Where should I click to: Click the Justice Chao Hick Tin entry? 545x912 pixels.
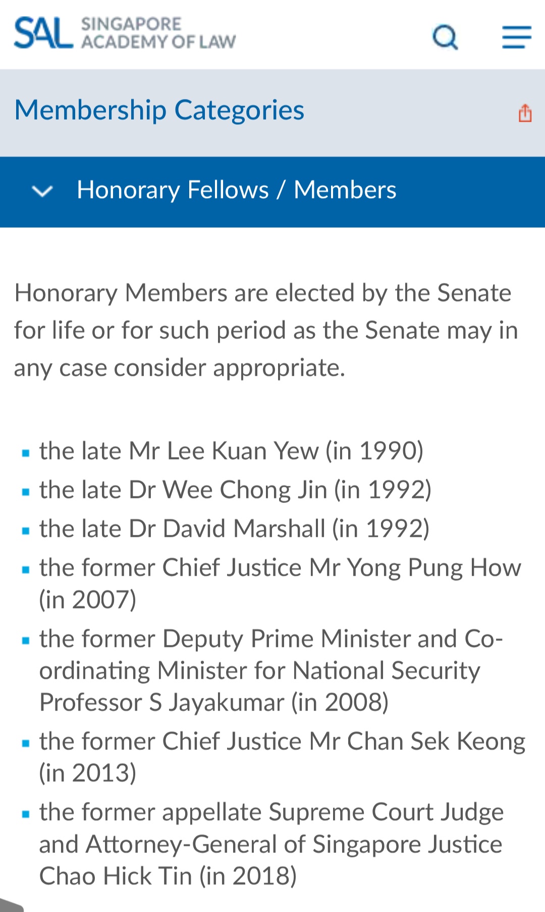[x=271, y=844]
